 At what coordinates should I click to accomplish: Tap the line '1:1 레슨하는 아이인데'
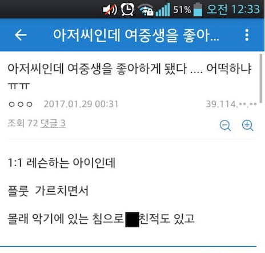pyautogui.click(x=62, y=163)
